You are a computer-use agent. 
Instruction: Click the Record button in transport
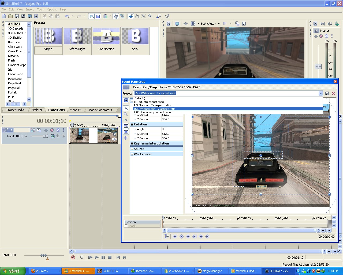pos(73,257)
